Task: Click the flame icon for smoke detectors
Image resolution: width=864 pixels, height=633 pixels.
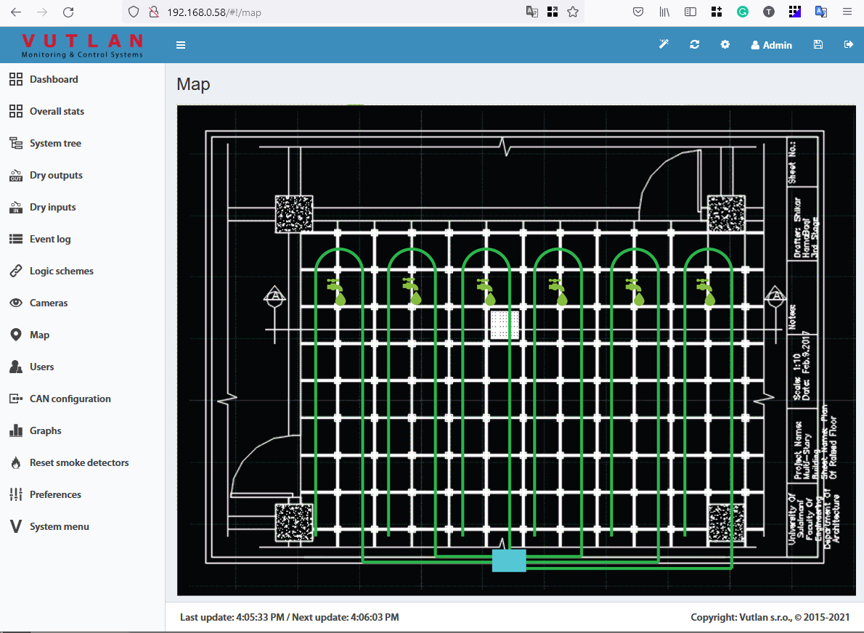Action: [16, 462]
